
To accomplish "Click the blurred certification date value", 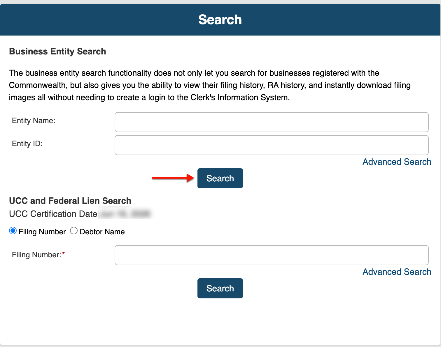I will click(x=125, y=214).
